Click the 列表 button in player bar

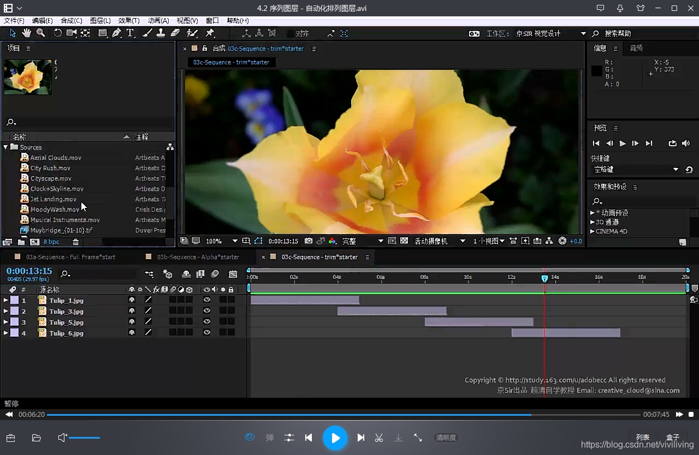click(643, 438)
